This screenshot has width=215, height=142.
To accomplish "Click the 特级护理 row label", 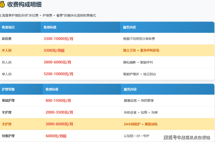I will click(8, 136).
